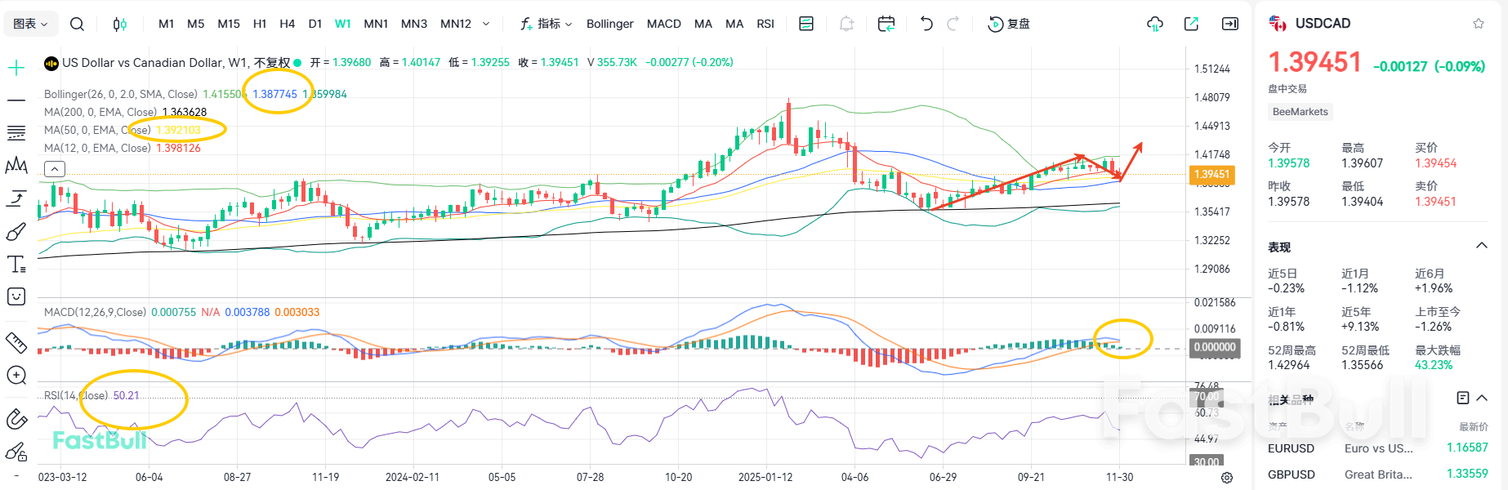
Task: Add the MACD quick indicator
Action: pyautogui.click(x=663, y=24)
